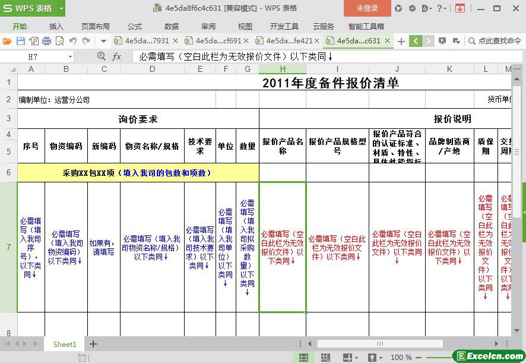Open new document tab with plus button

point(401,41)
